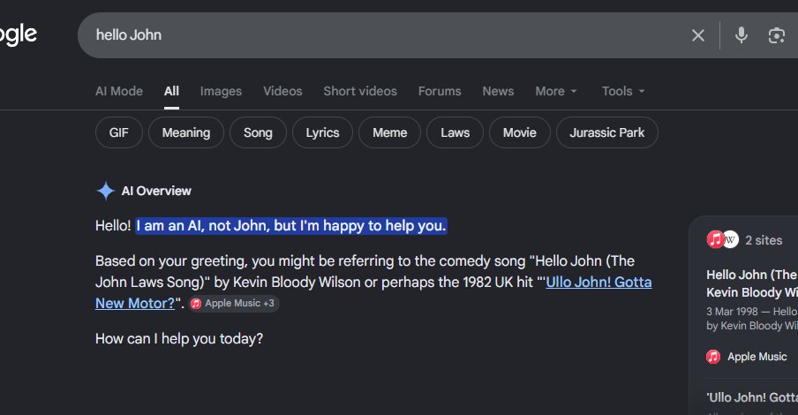Open Google Lens image search icon
The height and width of the screenshot is (415, 798).
coord(776,35)
